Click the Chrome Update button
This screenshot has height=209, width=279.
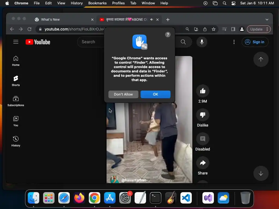click(259, 29)
